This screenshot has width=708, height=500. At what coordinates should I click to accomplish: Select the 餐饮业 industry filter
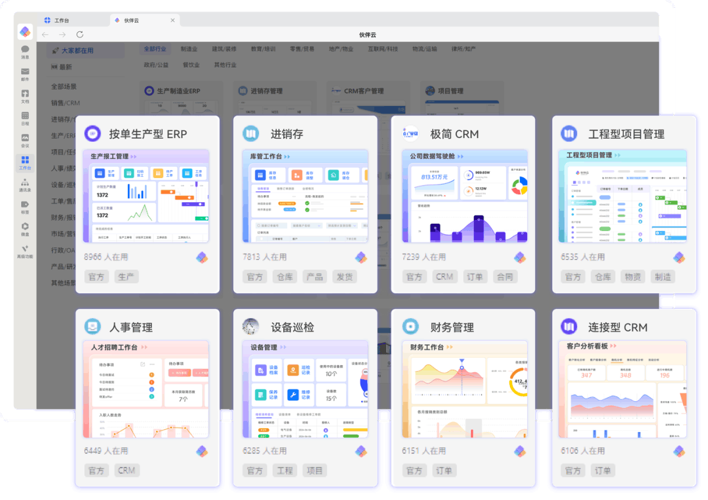click(x=191, y=65)
